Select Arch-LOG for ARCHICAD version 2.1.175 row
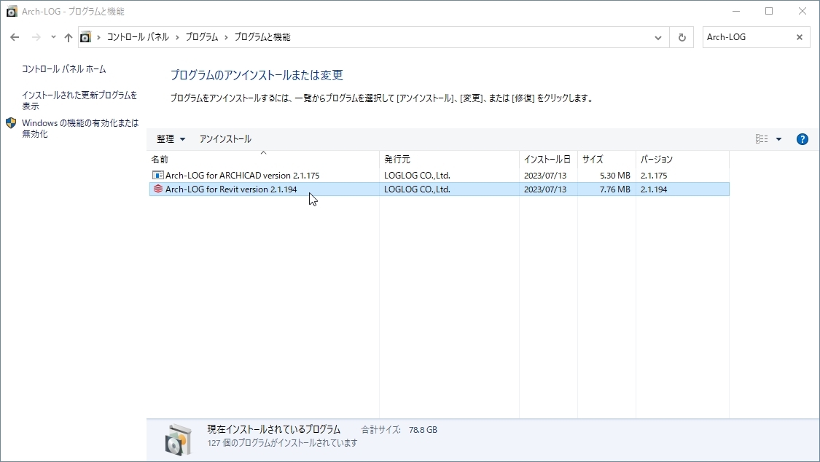Screen dimensions: 820x462 [x=440, y=176]
